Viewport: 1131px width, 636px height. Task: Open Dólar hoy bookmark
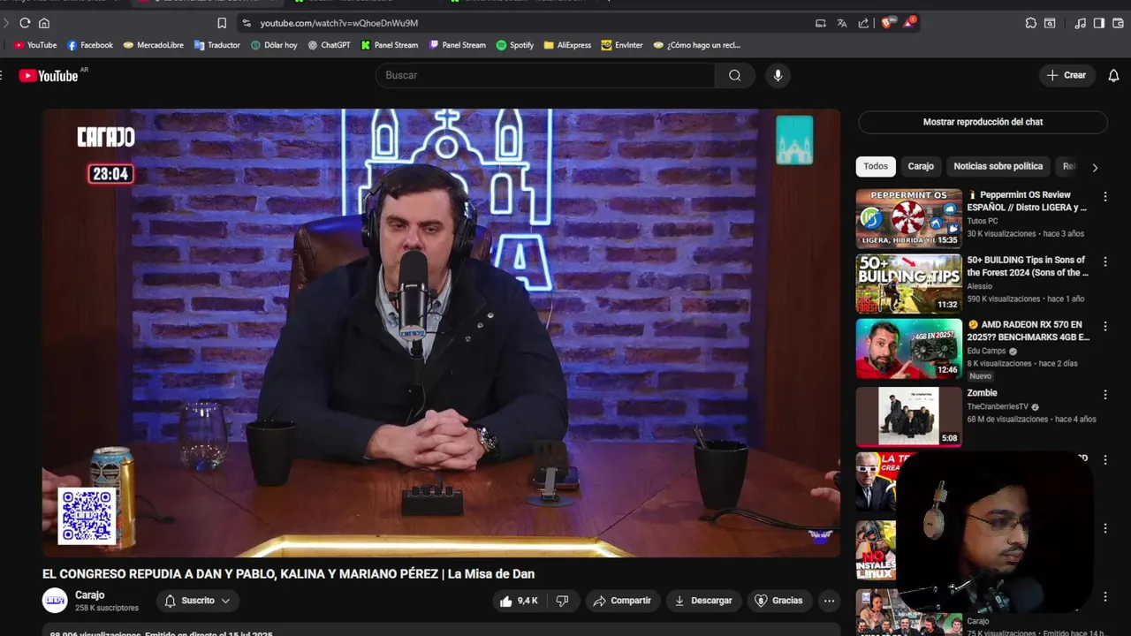pos(274,45)
